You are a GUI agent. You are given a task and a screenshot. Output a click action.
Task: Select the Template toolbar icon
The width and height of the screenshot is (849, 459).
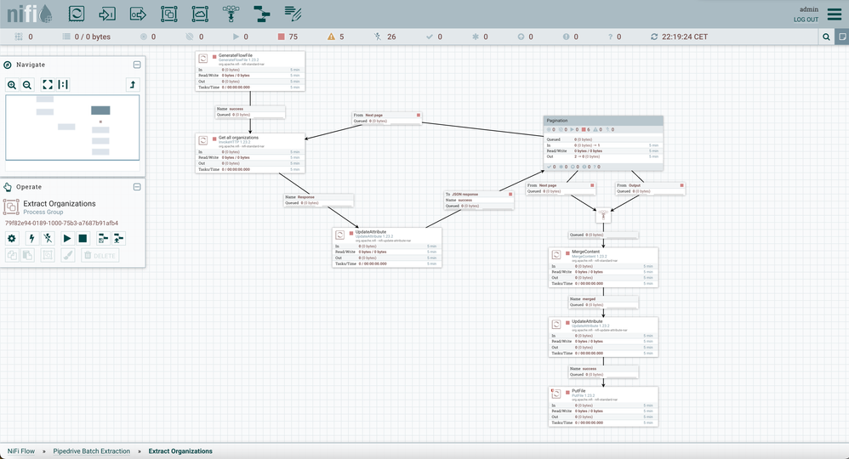[262, 14]
